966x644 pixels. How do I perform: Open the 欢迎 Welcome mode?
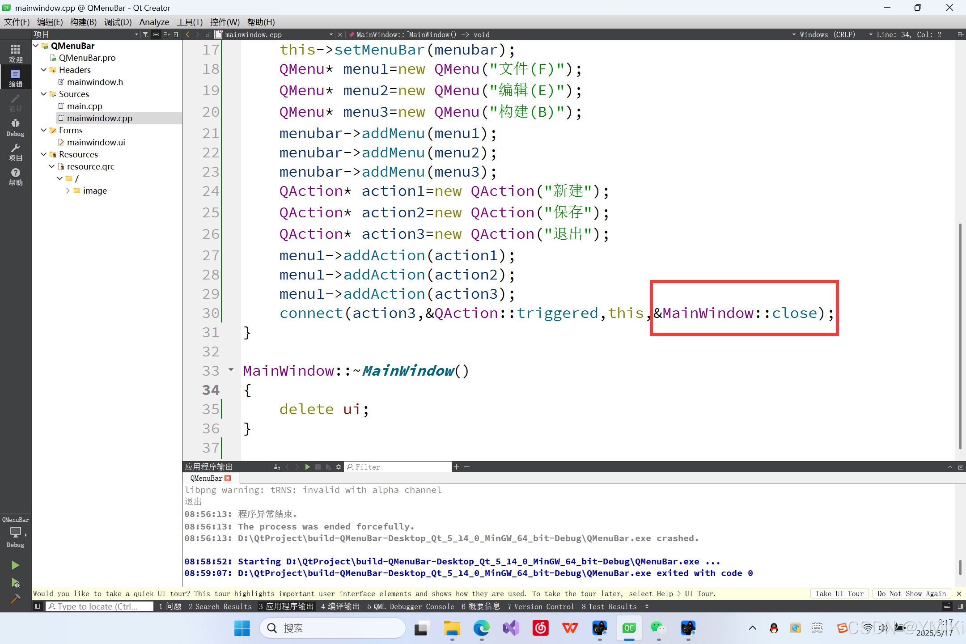coord(15,53)
